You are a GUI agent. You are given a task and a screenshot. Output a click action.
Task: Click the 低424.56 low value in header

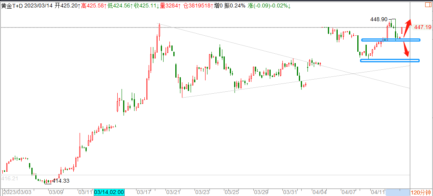tap(120, 6)
